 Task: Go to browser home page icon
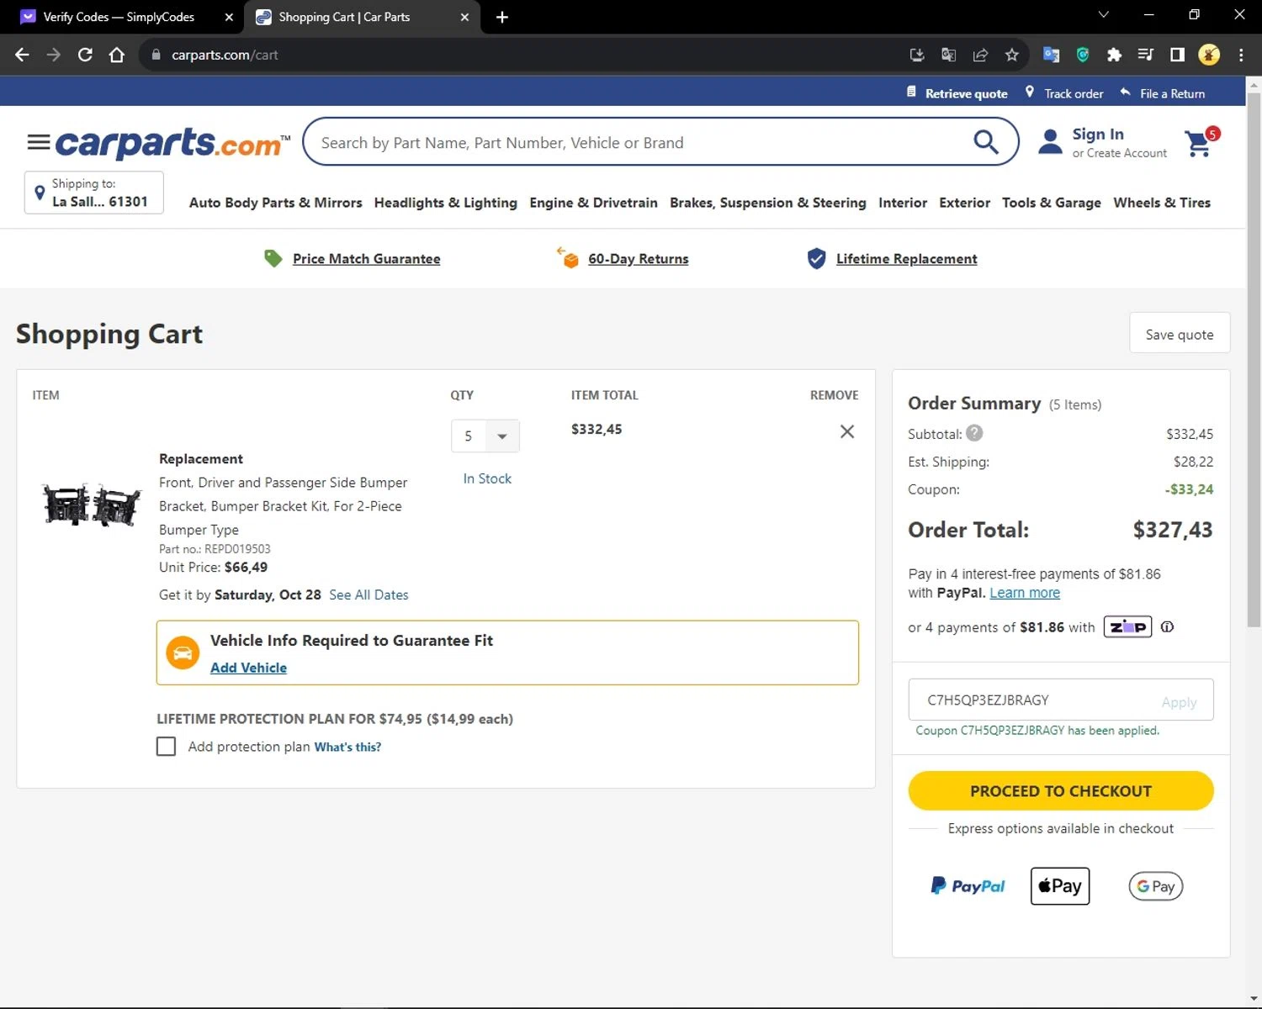[x=117, y=55]
